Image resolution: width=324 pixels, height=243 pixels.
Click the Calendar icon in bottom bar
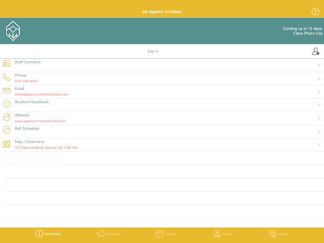click(159, 234)
